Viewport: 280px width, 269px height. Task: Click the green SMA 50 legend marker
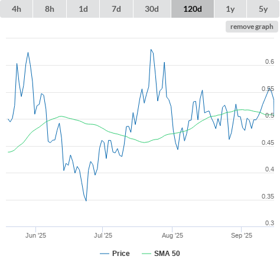click(146, 254)
